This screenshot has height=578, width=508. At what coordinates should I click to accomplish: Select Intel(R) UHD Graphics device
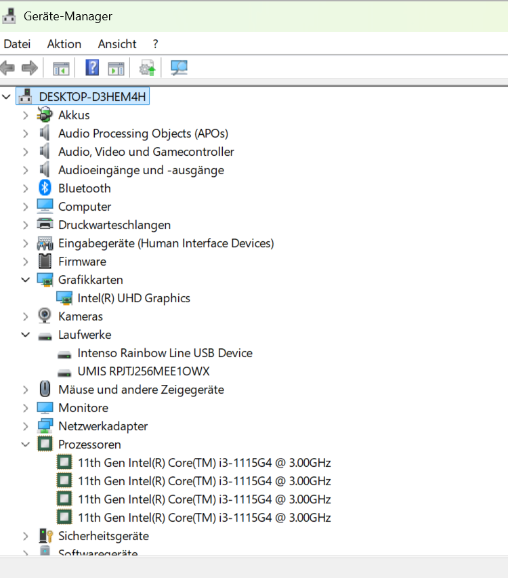coord(133,298)
